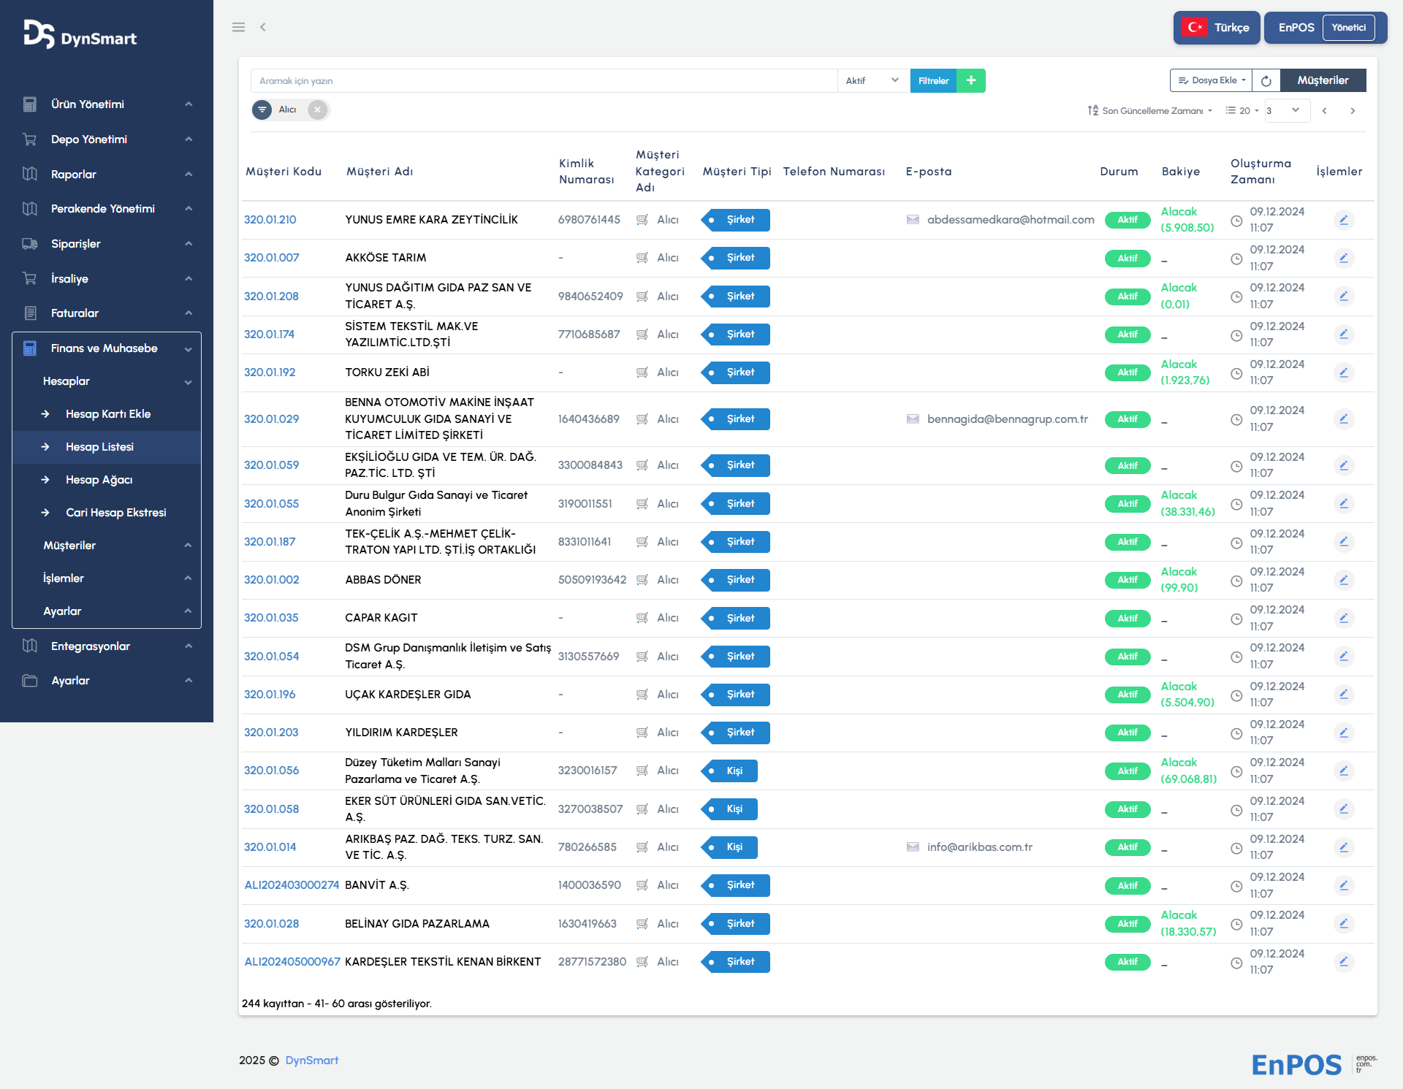Click the green plus add button

971,80
